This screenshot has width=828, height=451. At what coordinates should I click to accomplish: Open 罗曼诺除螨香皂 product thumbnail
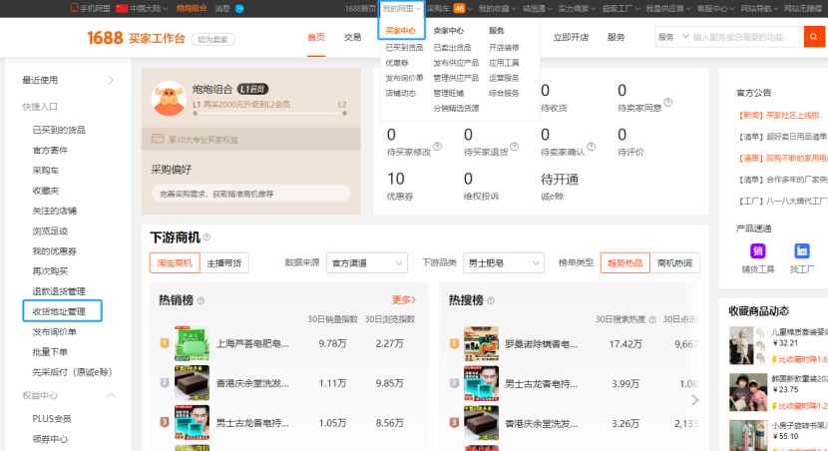(x=481, y=344)
